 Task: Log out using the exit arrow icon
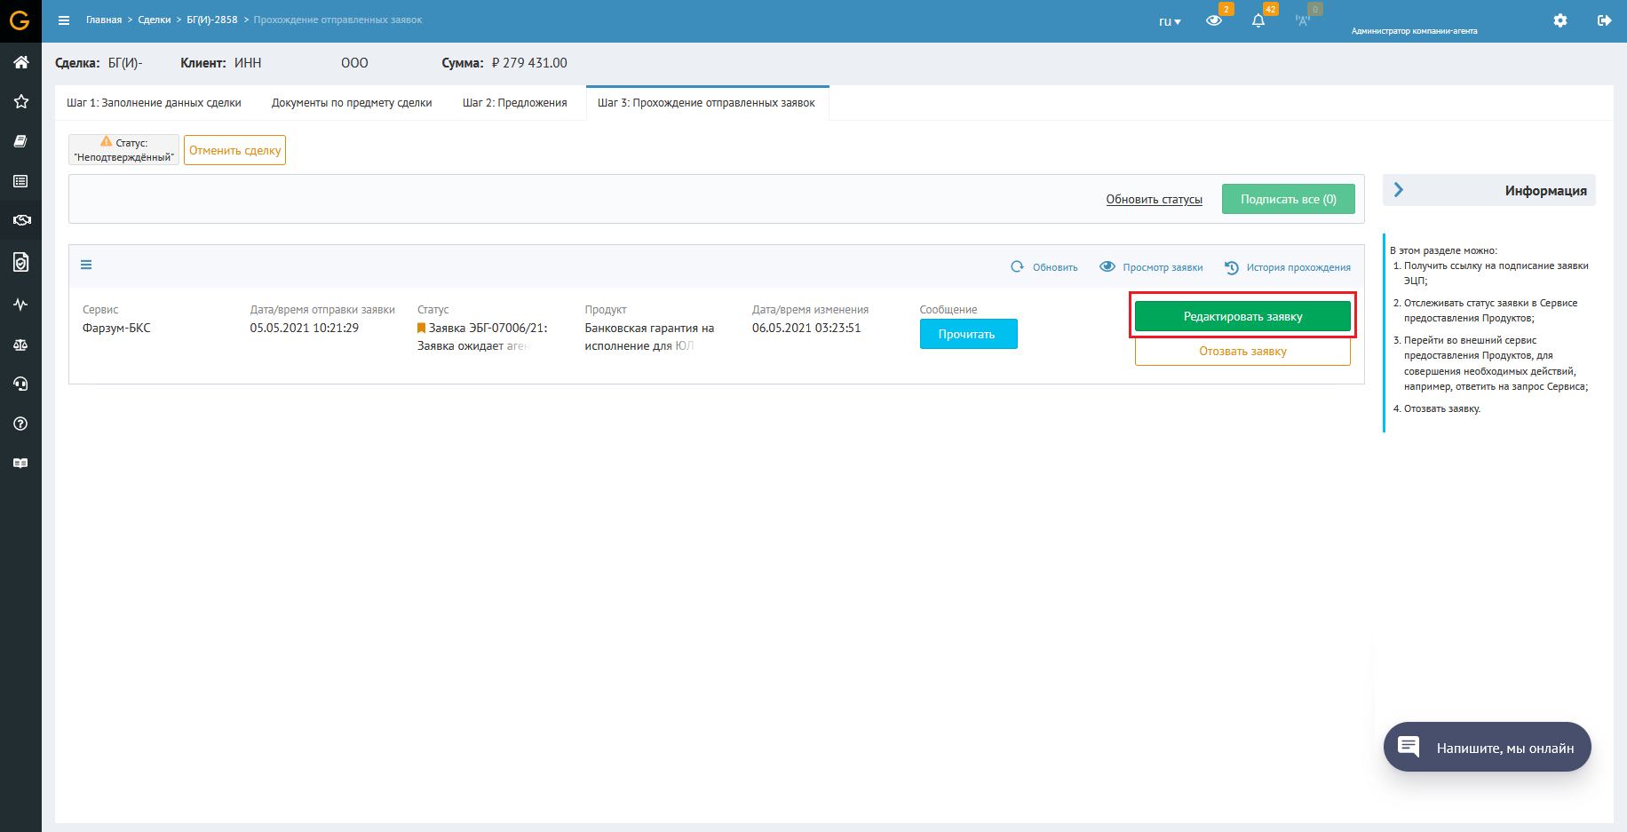click(x=1604, y=20)
